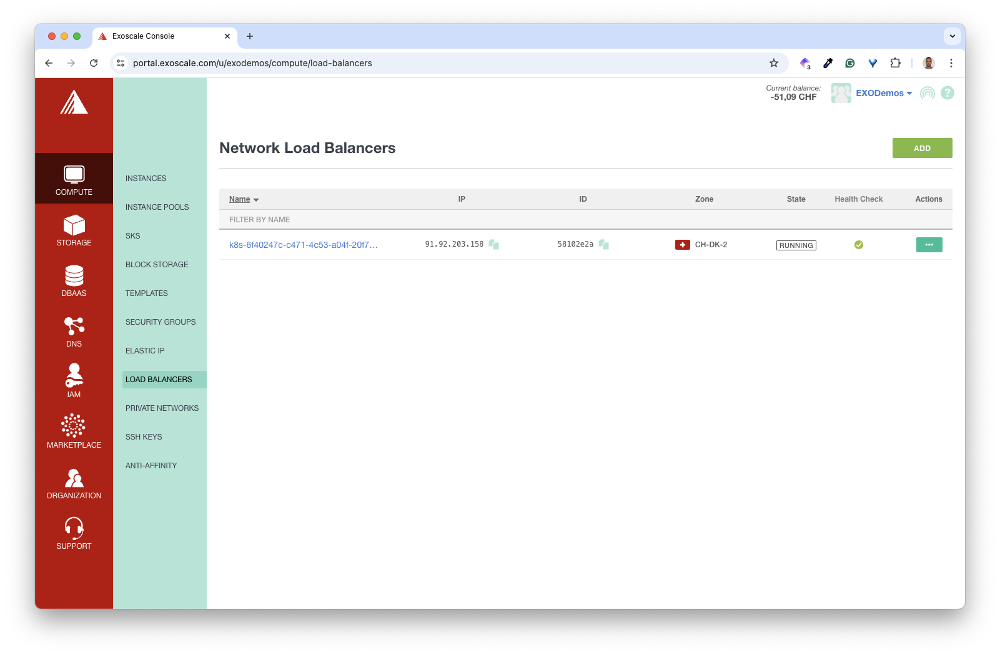Click the DBaaS database icon

74,280
